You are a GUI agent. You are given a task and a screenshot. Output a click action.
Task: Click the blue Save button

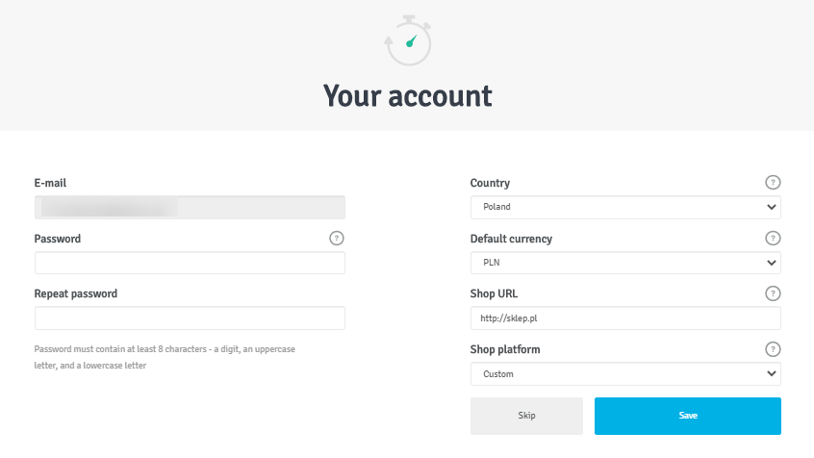click(x=688, y=416)
